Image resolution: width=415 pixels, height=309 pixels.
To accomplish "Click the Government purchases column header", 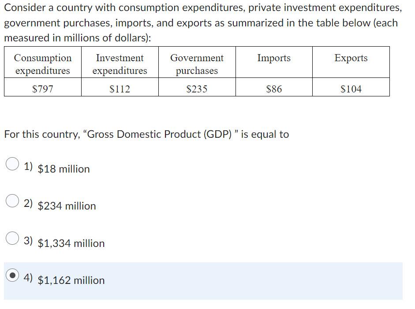I will click(x=197, y=64).
